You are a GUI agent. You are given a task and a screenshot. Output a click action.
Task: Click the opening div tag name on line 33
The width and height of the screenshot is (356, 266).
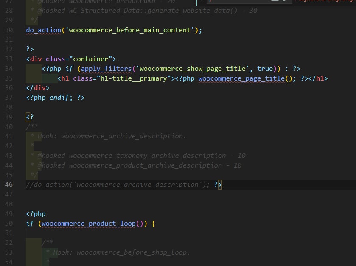(x=36, y=59)
